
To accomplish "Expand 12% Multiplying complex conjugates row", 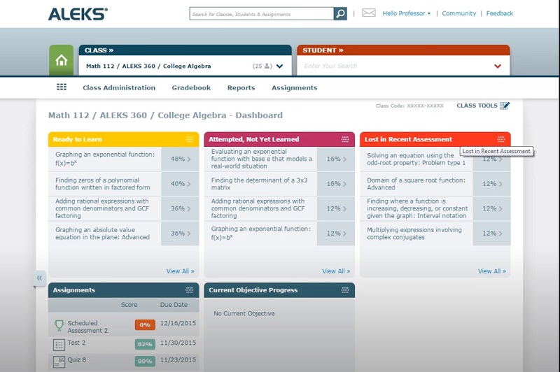I will (x=492, y=234).
